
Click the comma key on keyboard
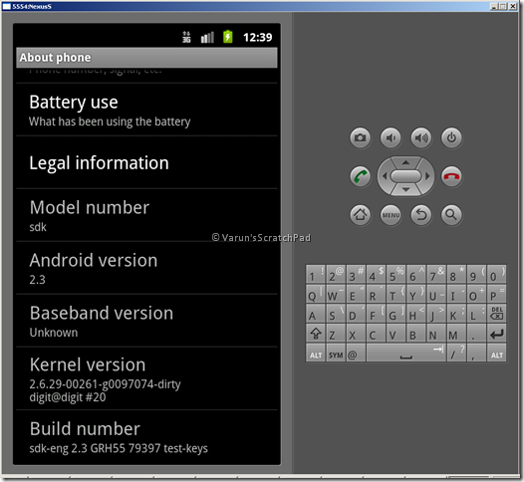coord(476,354)
